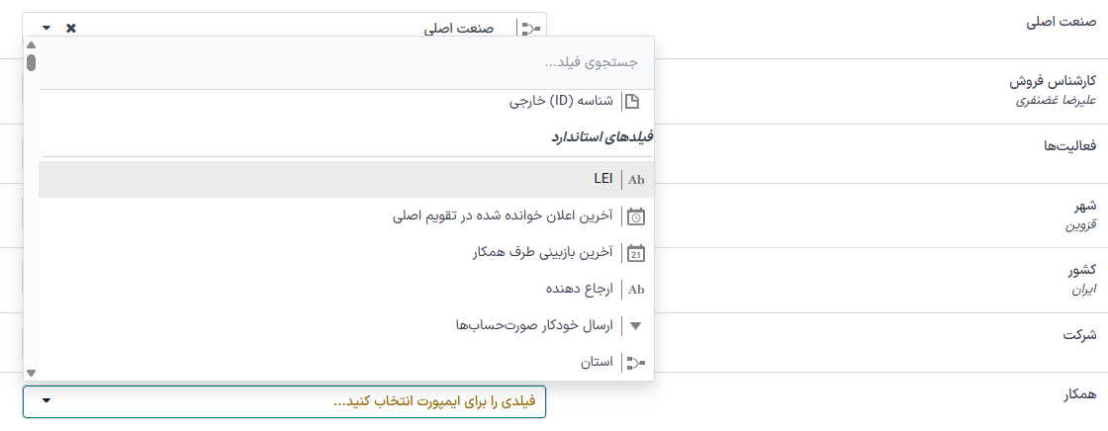Clear the selected صنعت اصلی field mapping

click(x=71, y=28)
